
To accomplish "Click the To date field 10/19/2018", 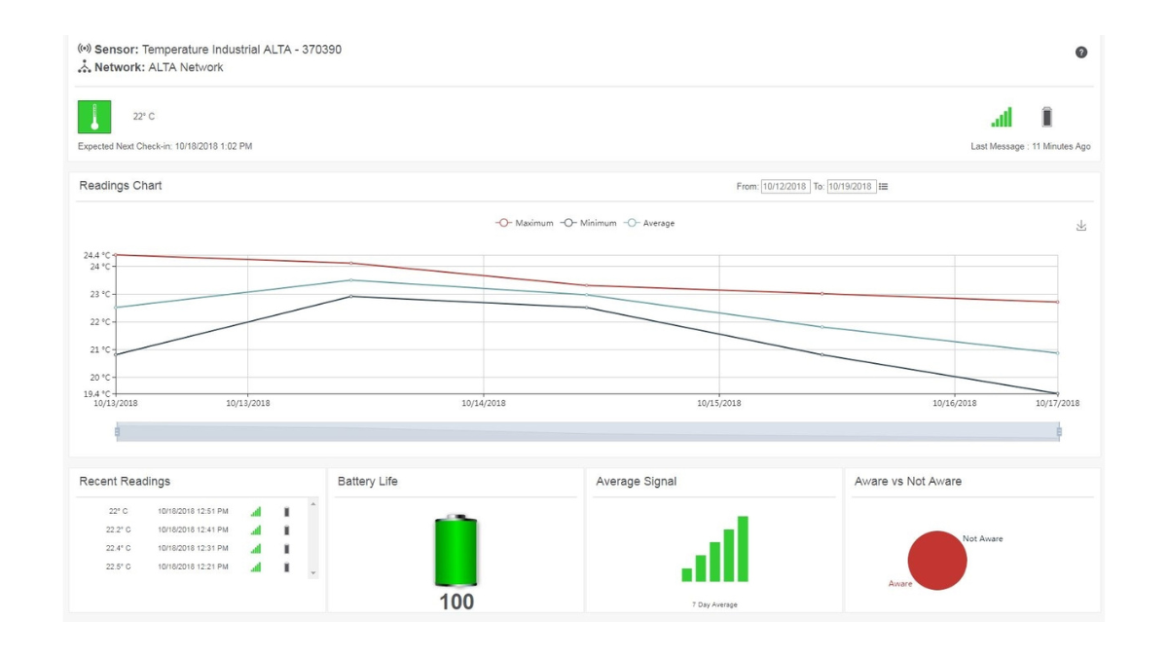I will click(x=851, y=187).
